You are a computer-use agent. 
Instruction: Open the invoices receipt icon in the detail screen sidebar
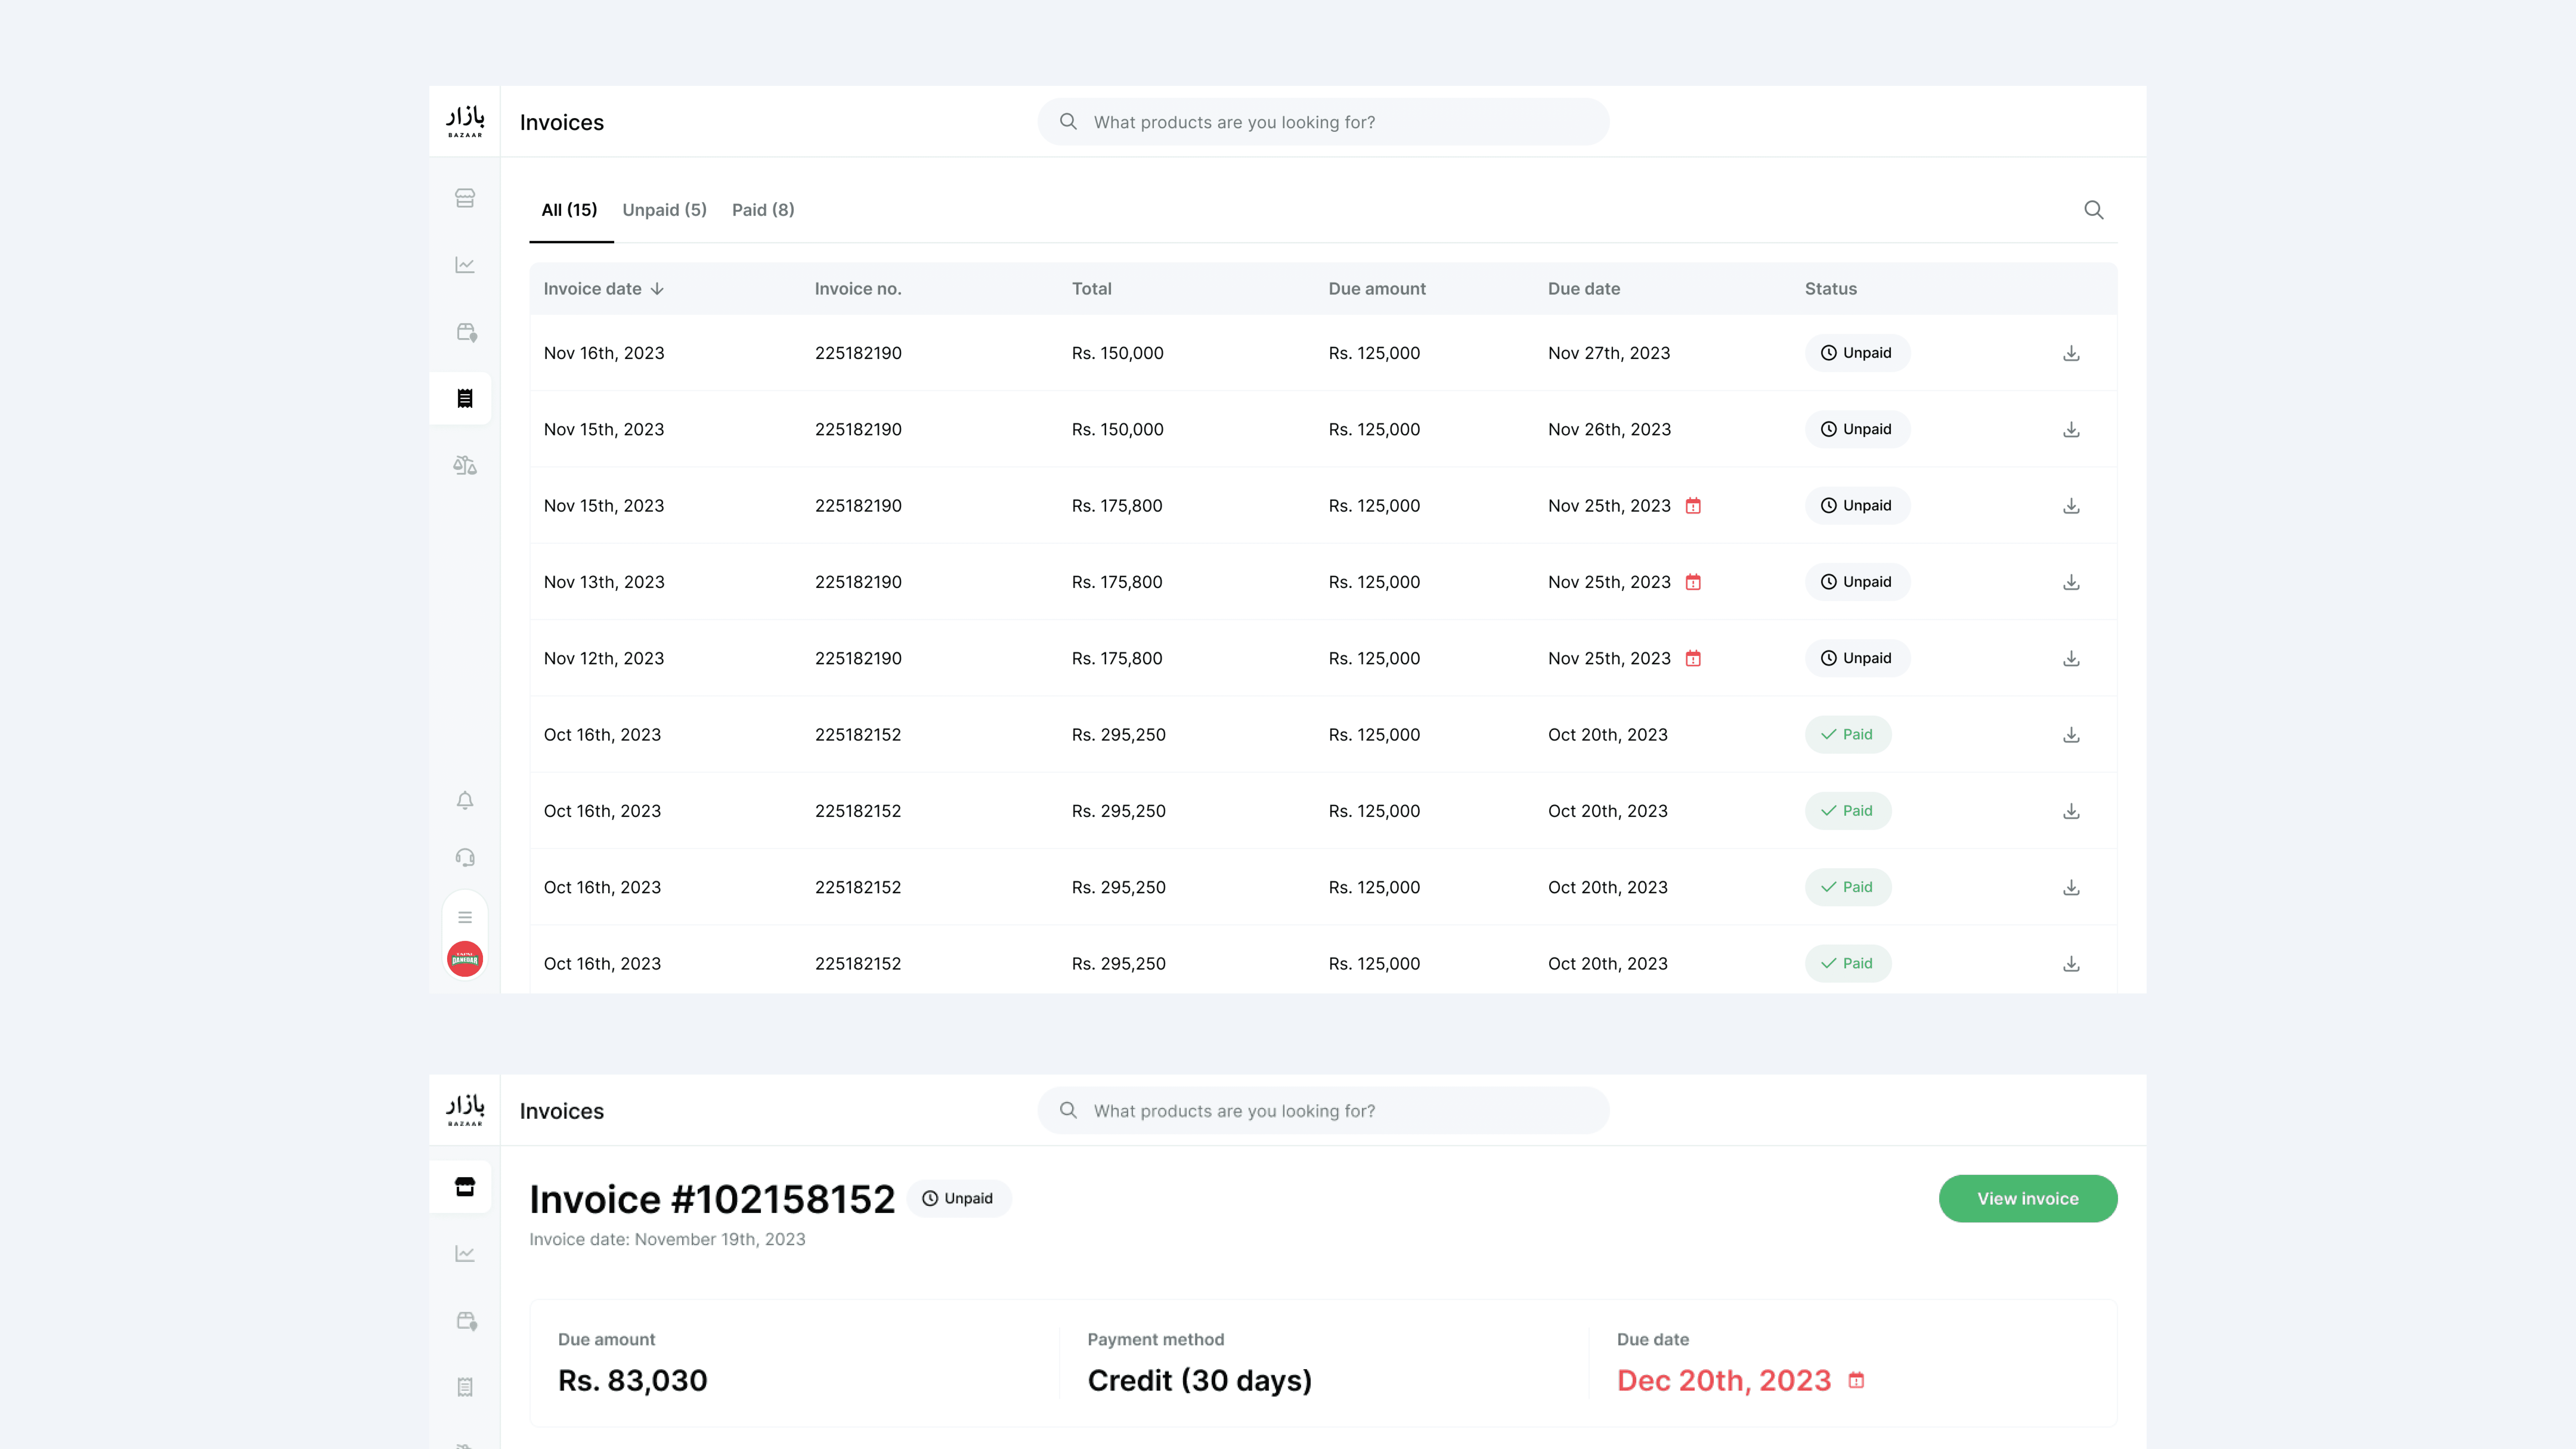[465, 1387]
